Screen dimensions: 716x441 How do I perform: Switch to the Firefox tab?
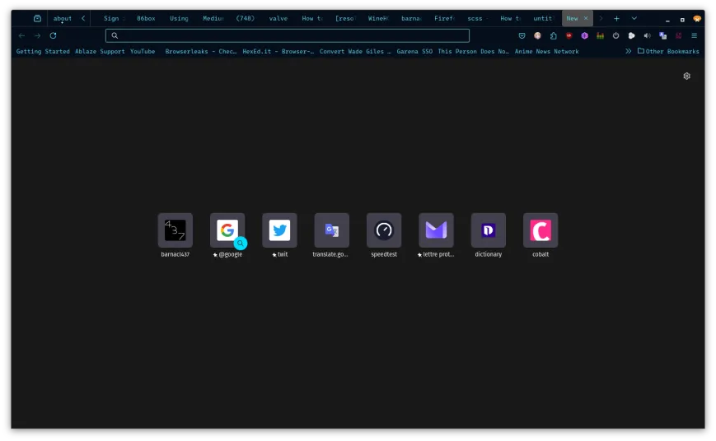[444, 19]
